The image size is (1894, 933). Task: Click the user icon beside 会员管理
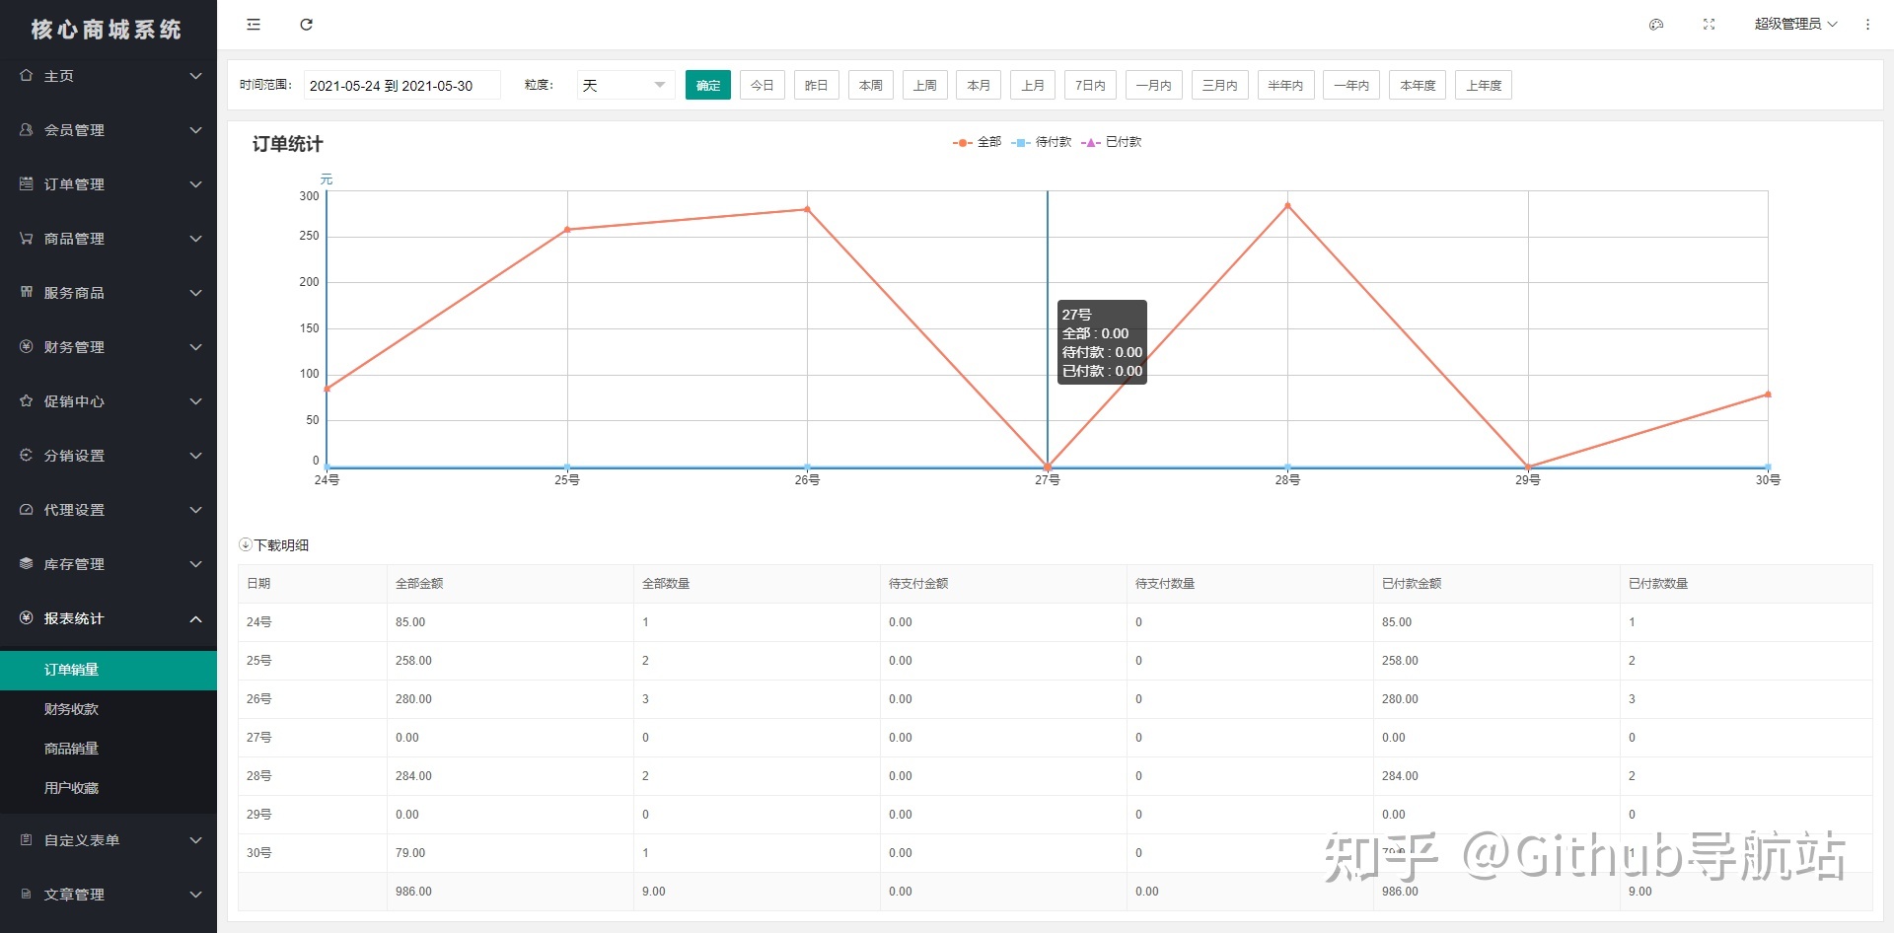[x=27, y=129]
